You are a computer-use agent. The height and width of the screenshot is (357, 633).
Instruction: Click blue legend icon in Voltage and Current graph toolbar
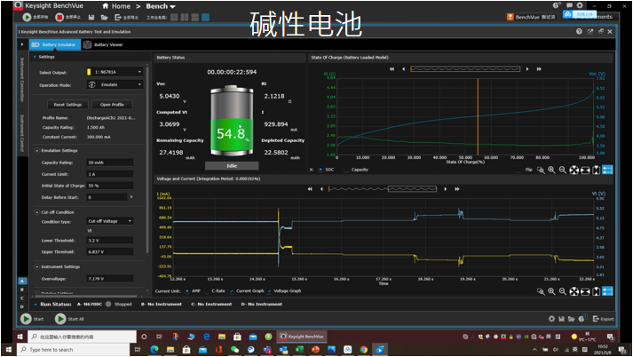(x=607, y=291)
